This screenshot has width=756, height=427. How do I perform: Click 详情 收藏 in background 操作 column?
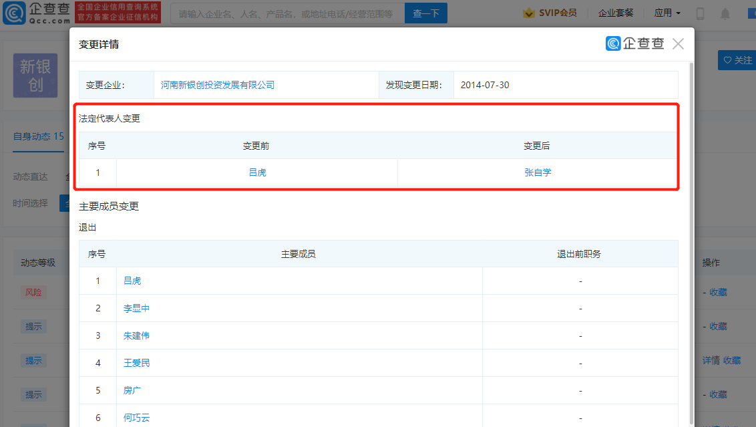(721, 360)
